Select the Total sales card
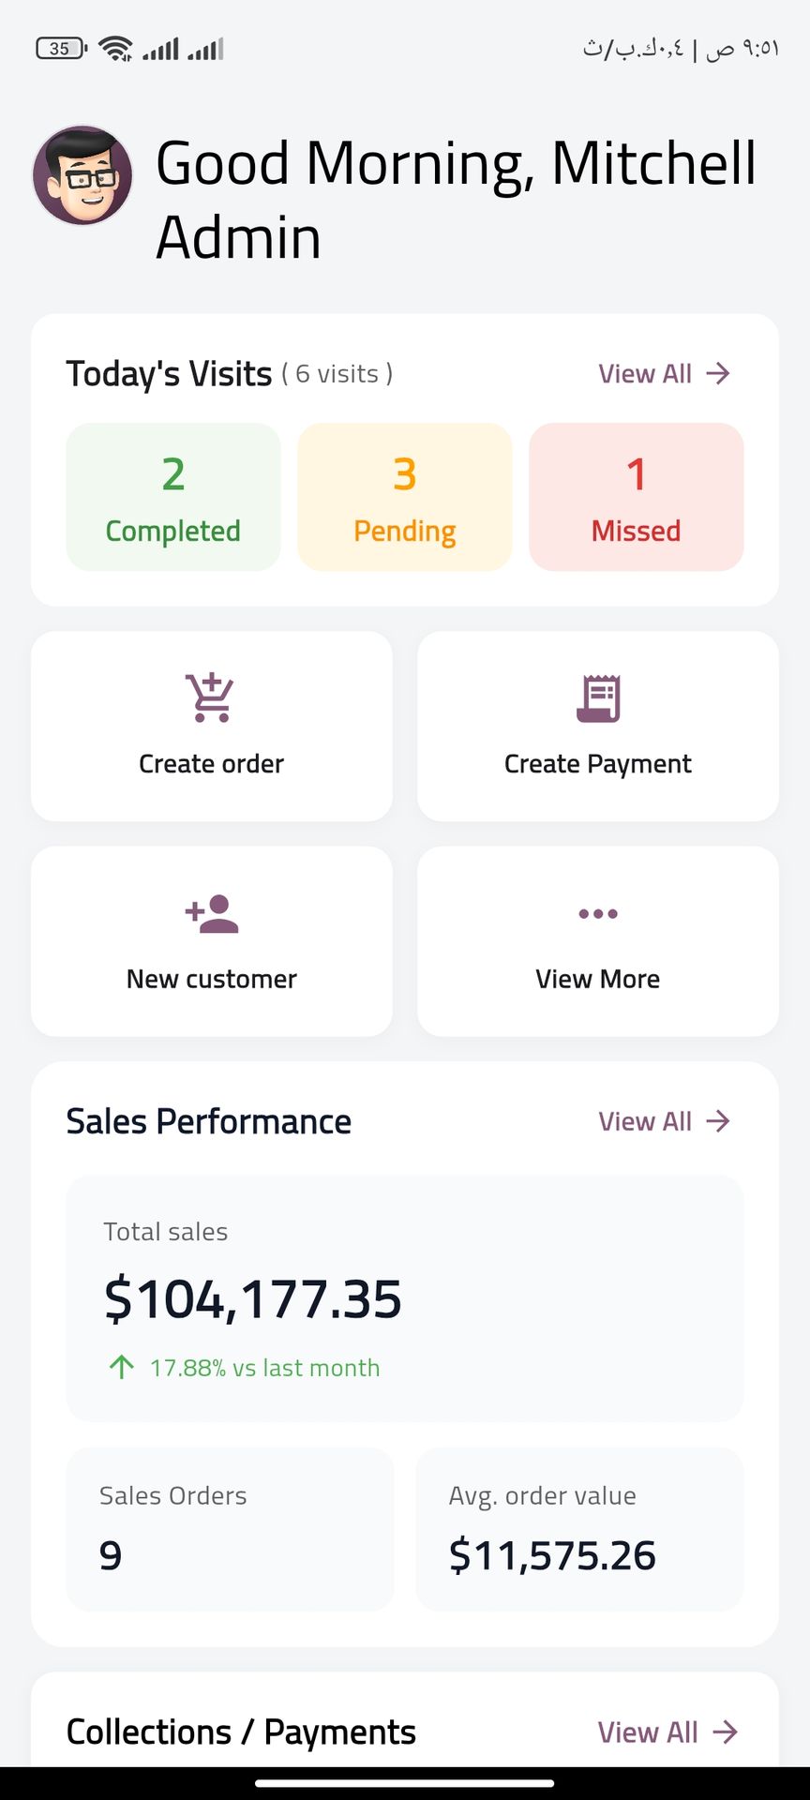Screen dimensions: 810x1800 tap(405, 1298)
